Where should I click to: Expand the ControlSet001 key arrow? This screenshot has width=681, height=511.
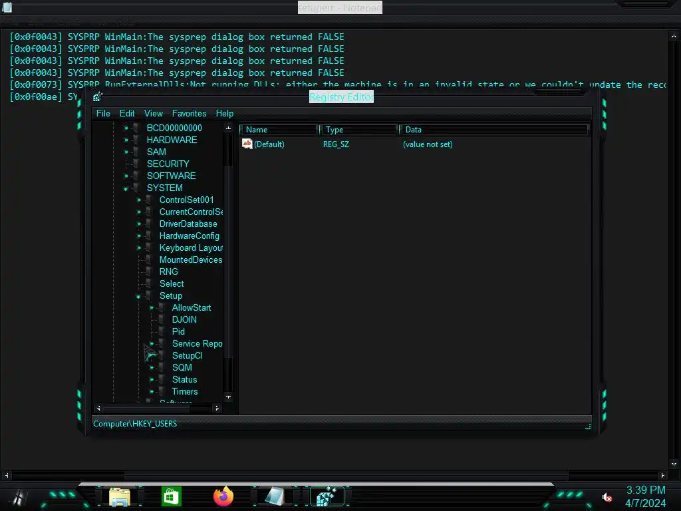click(139, 200)
